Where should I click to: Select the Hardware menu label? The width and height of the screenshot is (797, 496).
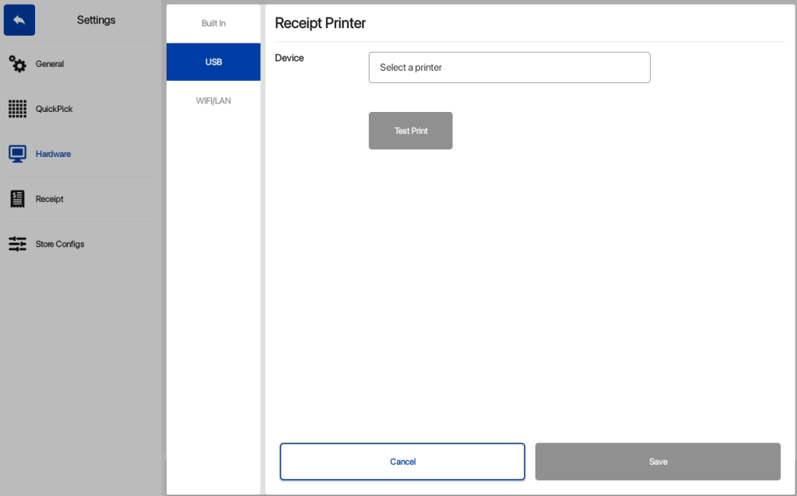[53, 154]
